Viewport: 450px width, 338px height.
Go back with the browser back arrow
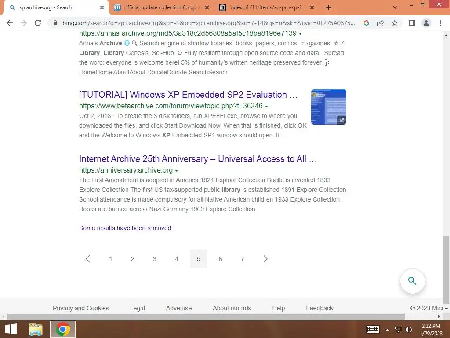pyautogui.click(x=10, y=23)
